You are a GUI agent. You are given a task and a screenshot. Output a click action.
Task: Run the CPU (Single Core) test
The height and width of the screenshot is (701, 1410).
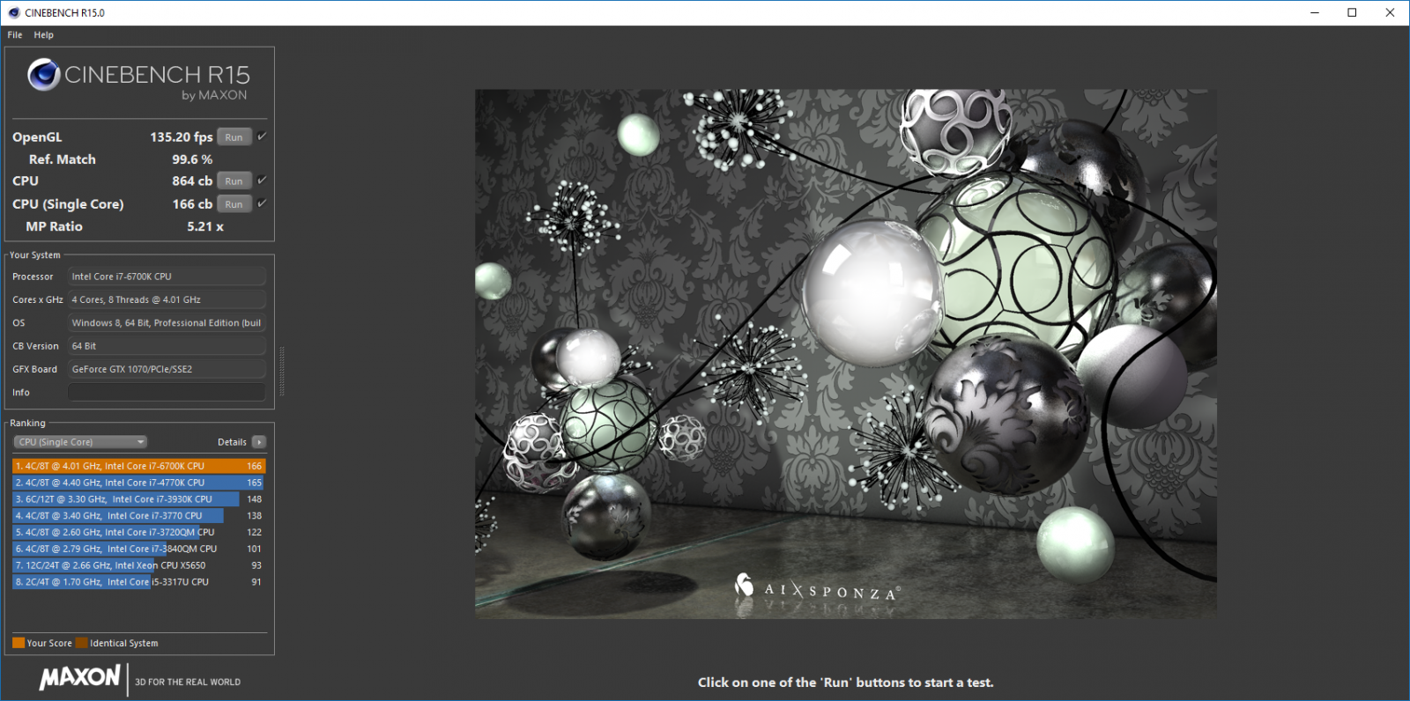(x=234, y=204)
